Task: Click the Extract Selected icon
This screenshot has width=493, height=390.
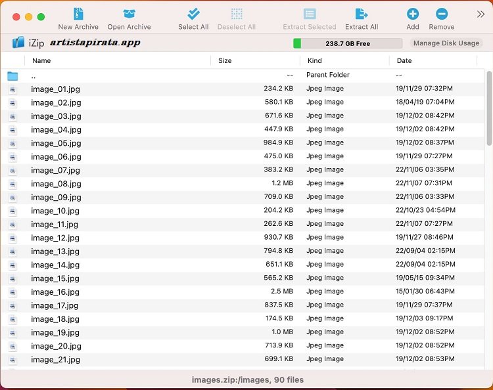Action: point(310,14)
